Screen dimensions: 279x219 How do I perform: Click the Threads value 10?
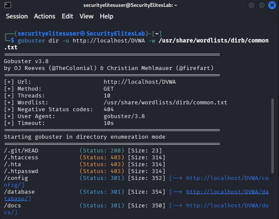coord(107,96)
